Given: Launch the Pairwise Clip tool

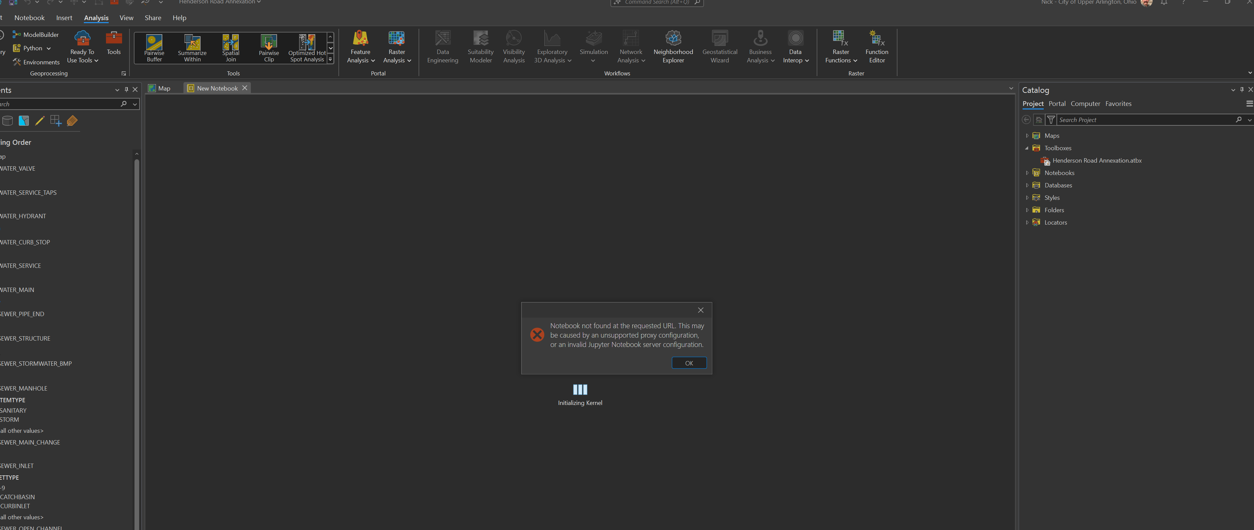Looking at the screenshot, I should (269, 47).
